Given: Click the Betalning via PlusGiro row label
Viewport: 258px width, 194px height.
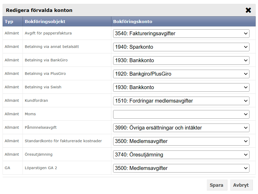Looking at the screenshot, I should [45, 74].
